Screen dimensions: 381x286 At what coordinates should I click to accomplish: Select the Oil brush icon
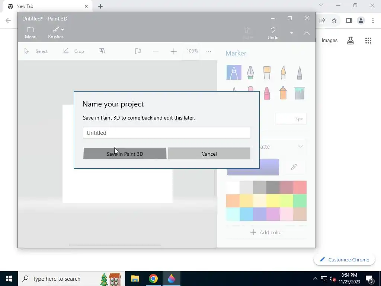point(267,73)
